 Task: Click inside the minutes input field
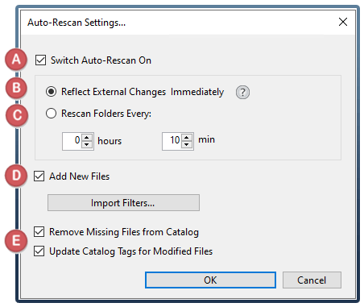(172, 141)
